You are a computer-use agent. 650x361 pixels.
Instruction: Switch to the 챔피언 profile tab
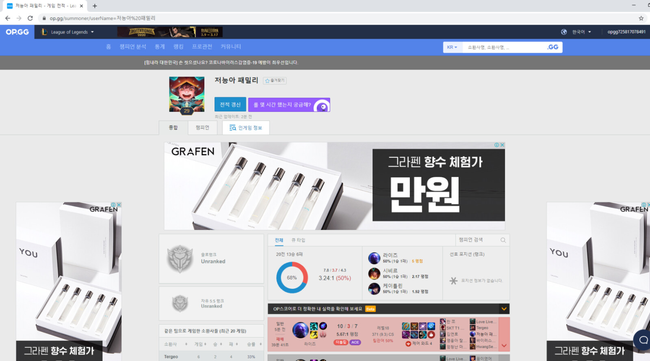[x=202, y=128]
